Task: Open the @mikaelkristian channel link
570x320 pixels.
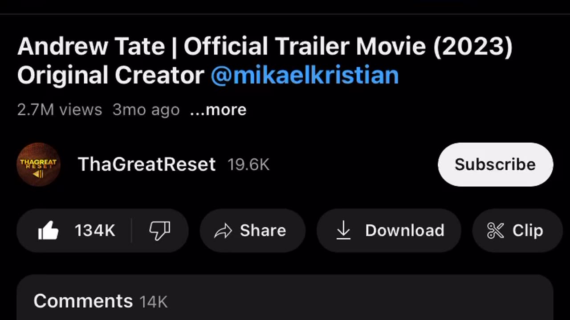Action: 305,76
